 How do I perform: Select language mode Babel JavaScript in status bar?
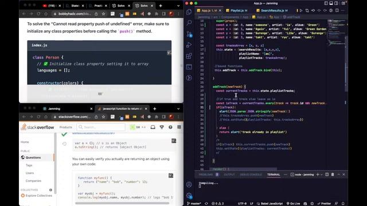[270, 204]
